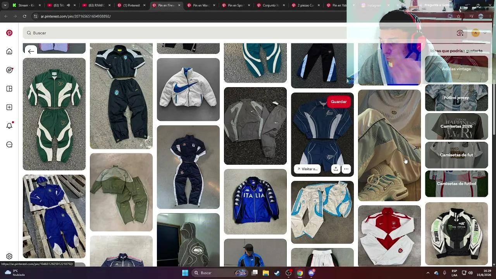Open the site information icon in address bar
Image resolution: width=496 pixels, height=279 pixels.
point(36,16)
